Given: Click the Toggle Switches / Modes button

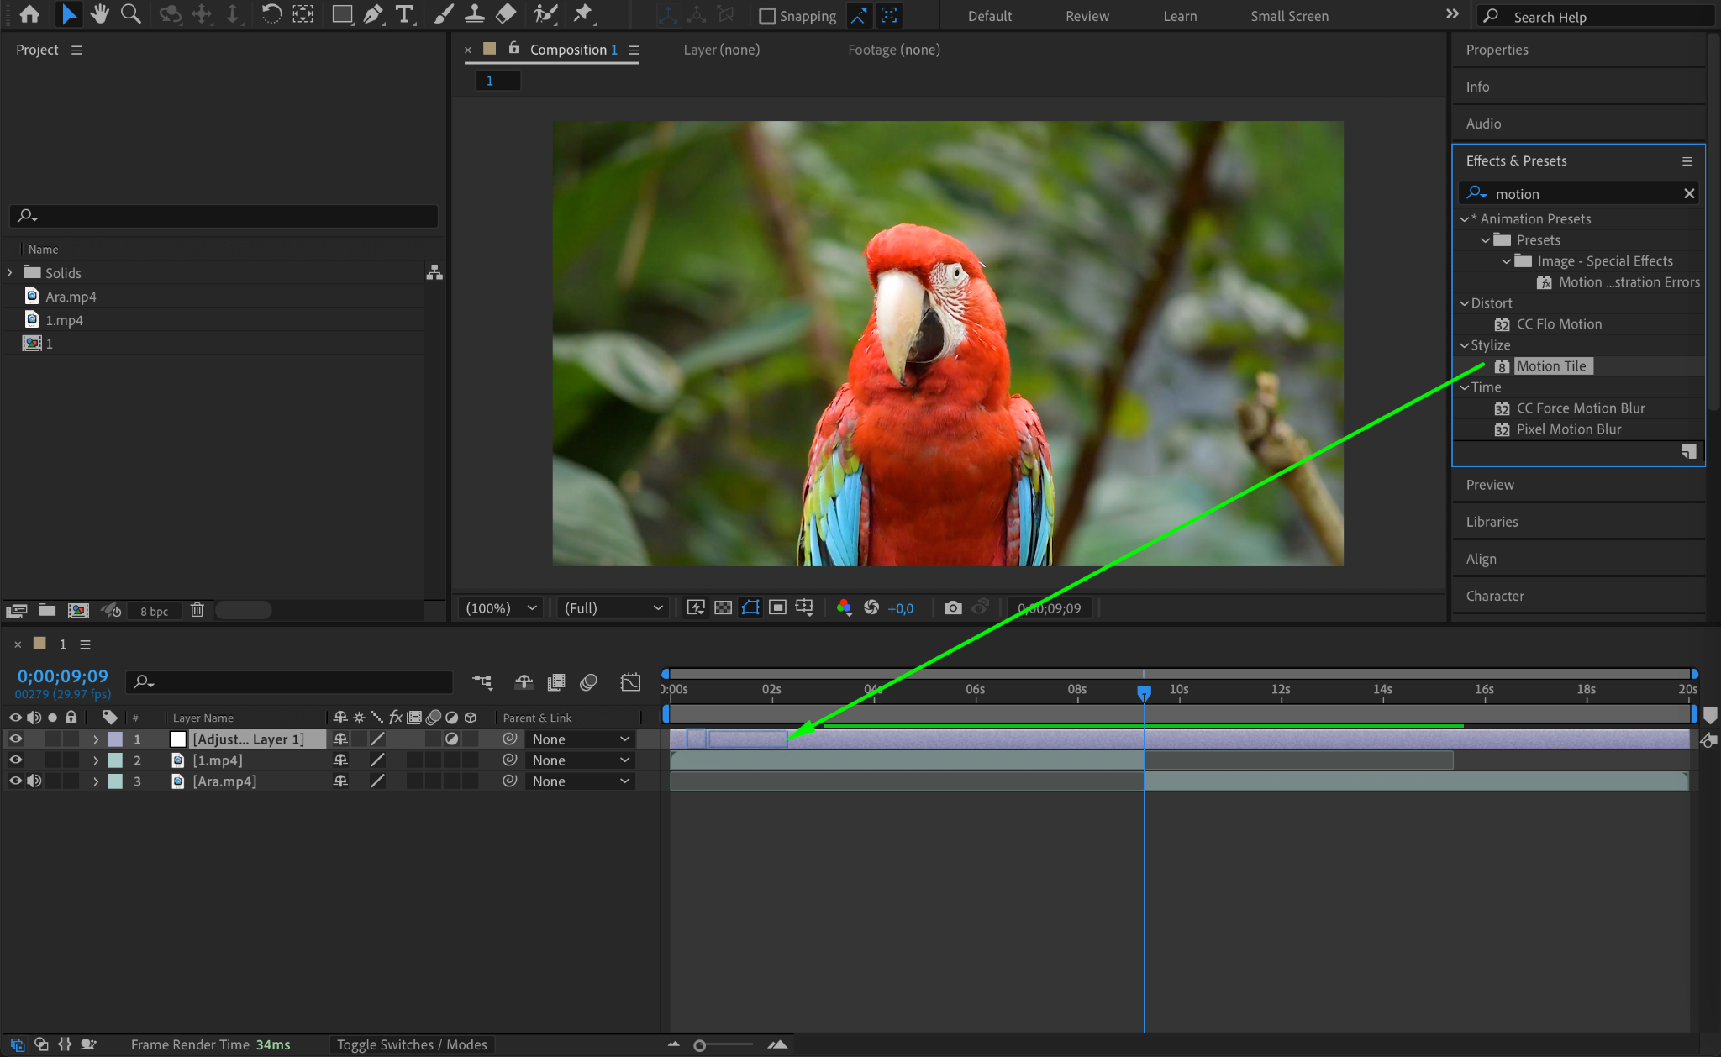Looking at the screenshot, I should (412, 1044).
